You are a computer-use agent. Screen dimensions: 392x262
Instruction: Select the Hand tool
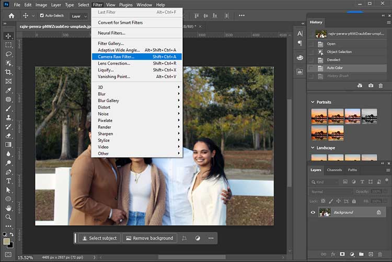coord(8,208)
